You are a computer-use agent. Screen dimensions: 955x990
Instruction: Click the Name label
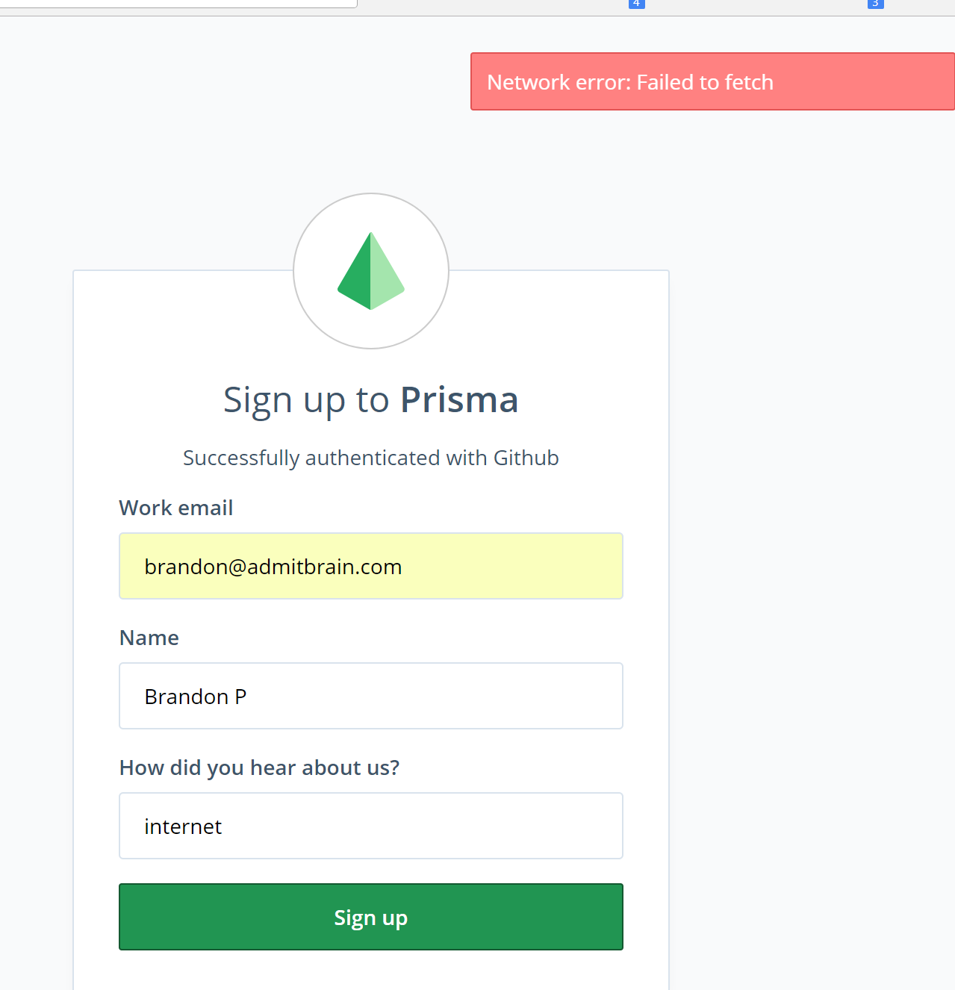tap(149, 638)
